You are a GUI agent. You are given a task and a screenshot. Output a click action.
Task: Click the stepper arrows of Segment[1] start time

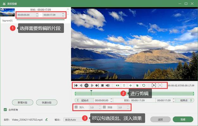tap(37, 15)
